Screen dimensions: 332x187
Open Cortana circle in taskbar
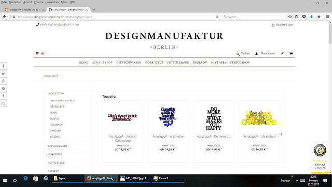pyautogui.click(x=15, y=180)
